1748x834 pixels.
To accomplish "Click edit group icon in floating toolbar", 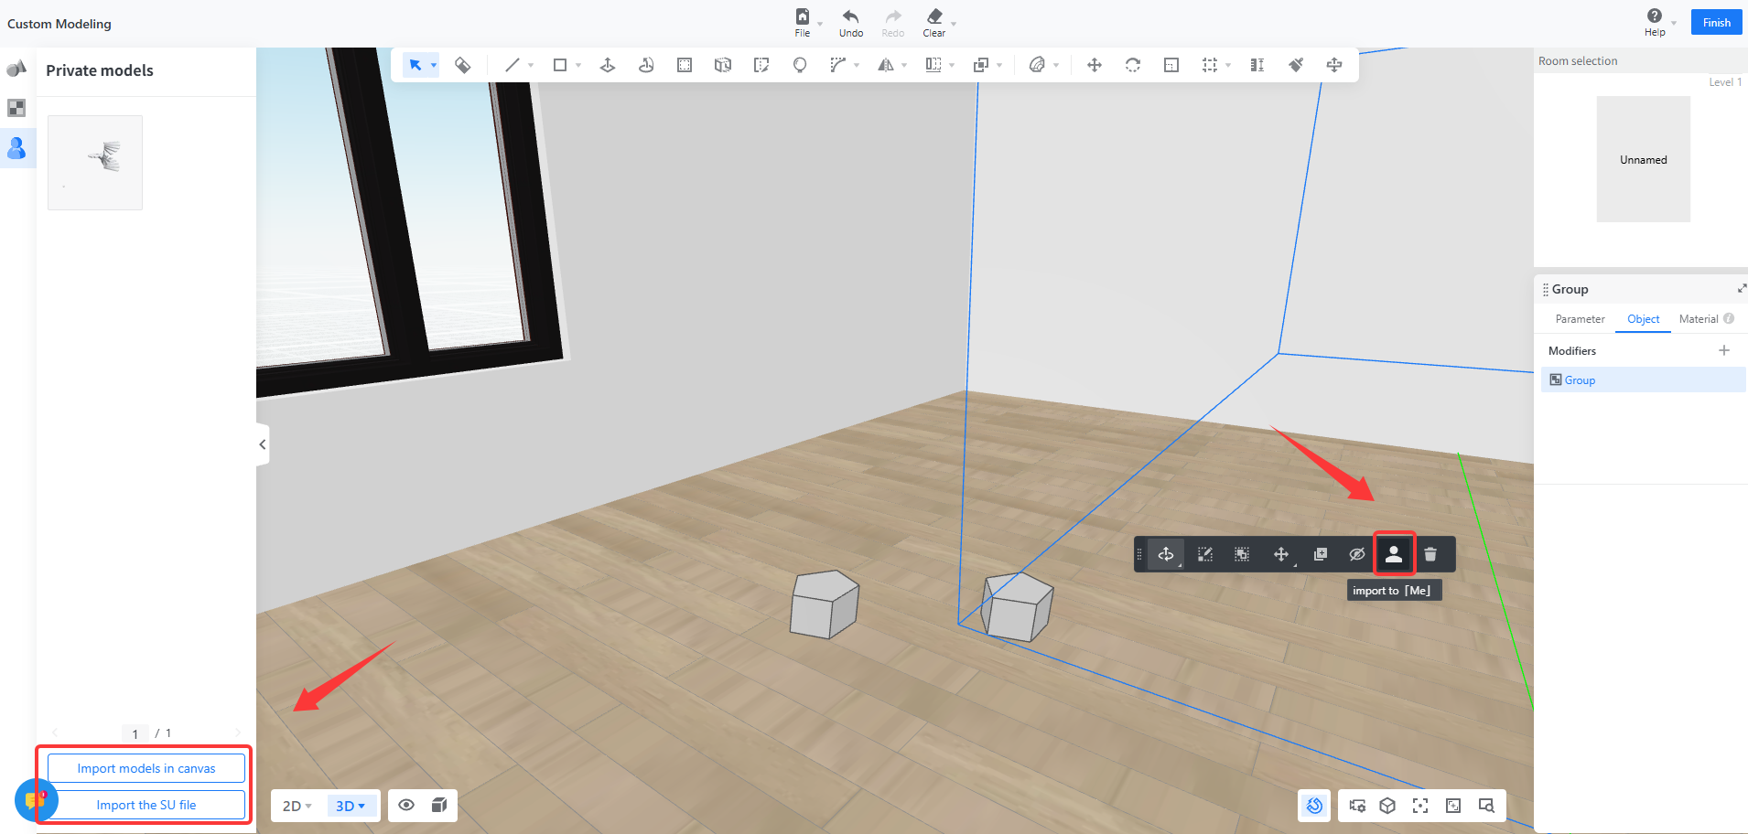I will [1205, 554].
